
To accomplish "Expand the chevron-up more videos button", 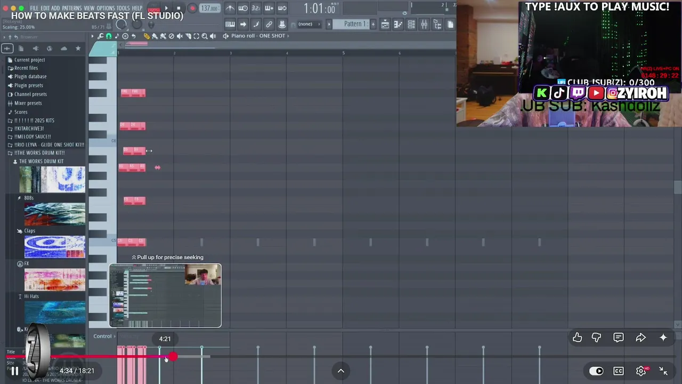I will [x=341, y=371].
